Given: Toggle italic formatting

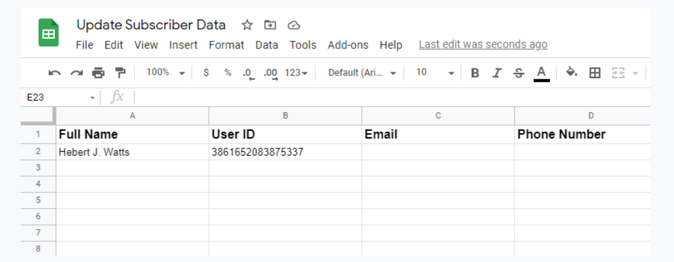Looking at the screenshot, I should [x=497, y=73].
